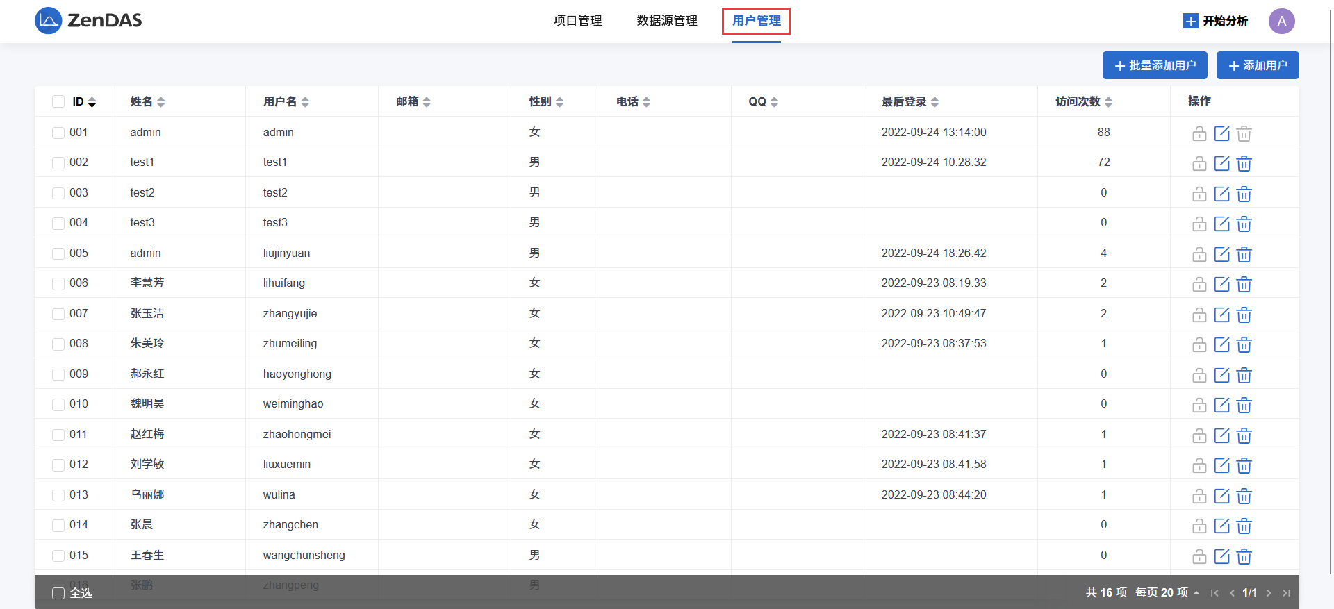The width and height of the screenshot is (1334, 609).
Task: Click the edit icon for user 001
Action: (1221, 133)
